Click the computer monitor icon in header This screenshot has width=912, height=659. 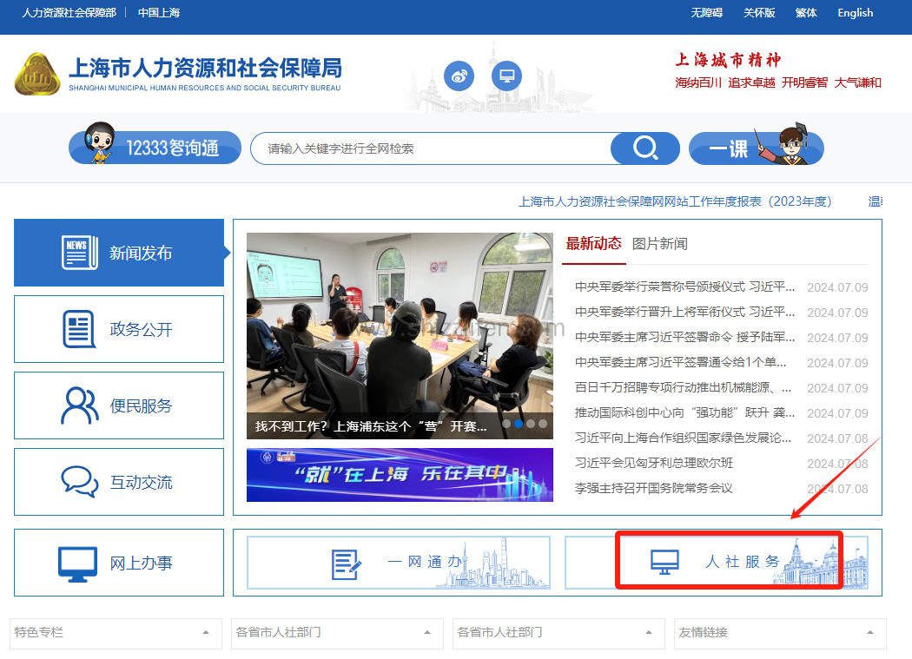[506, 76]
